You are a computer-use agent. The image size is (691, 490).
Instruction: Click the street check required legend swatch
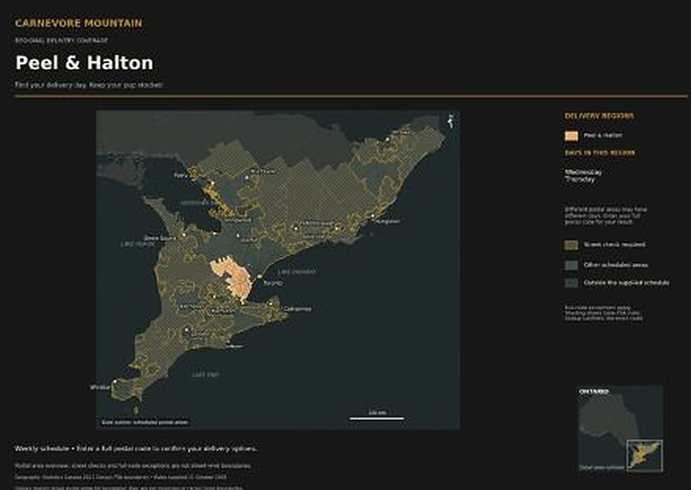571,245
